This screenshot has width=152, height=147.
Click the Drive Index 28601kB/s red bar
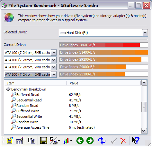coord(103,45)
